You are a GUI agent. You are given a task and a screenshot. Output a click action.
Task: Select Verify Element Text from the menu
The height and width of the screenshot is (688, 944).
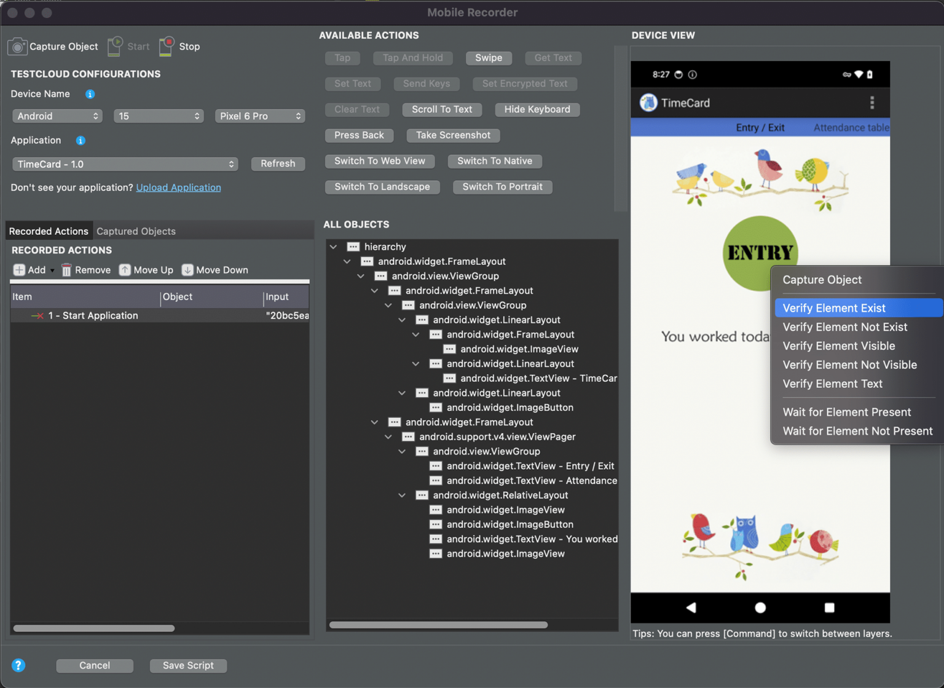click(833, 384)
